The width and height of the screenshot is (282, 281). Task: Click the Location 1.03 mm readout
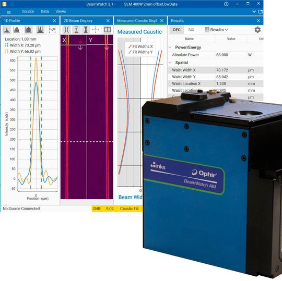click(x=20, y=39)
